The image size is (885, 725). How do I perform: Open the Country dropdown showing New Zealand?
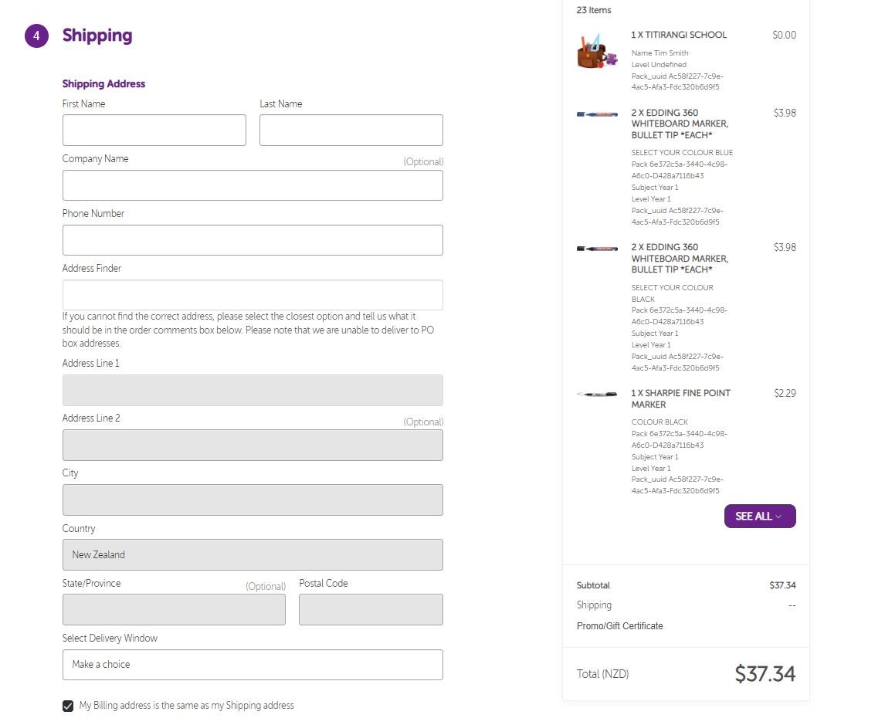253,555
